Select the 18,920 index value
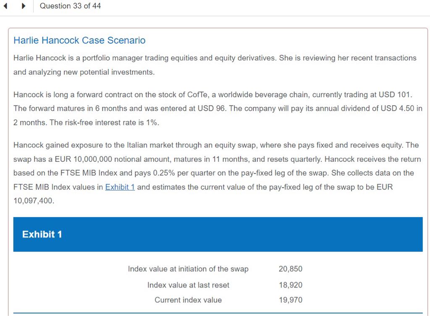 click(290, 285)
